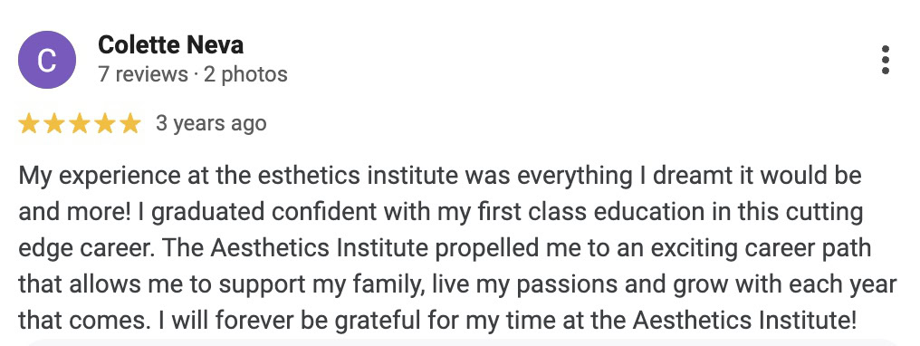Image resolution: width=920 pixels, height=346 pixels.
Task: Click the 3 years ago timestamp
Action: [211, 124]
